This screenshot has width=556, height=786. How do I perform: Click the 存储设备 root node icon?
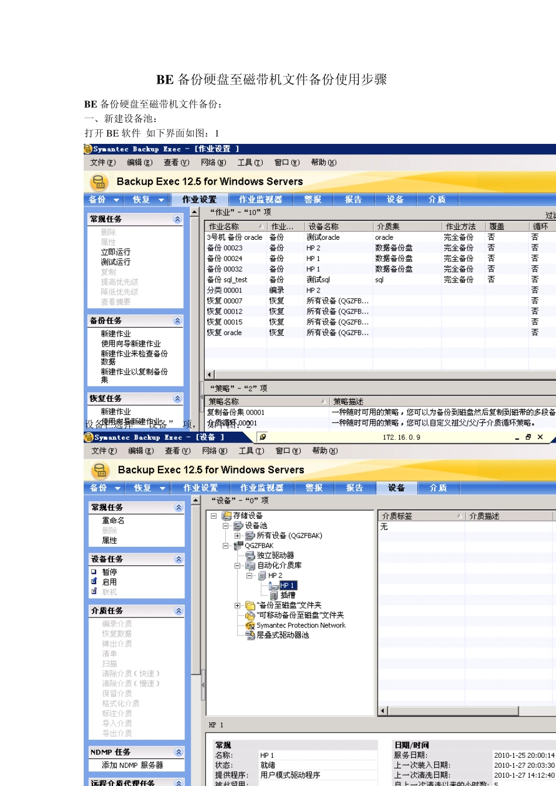point(226,516)
